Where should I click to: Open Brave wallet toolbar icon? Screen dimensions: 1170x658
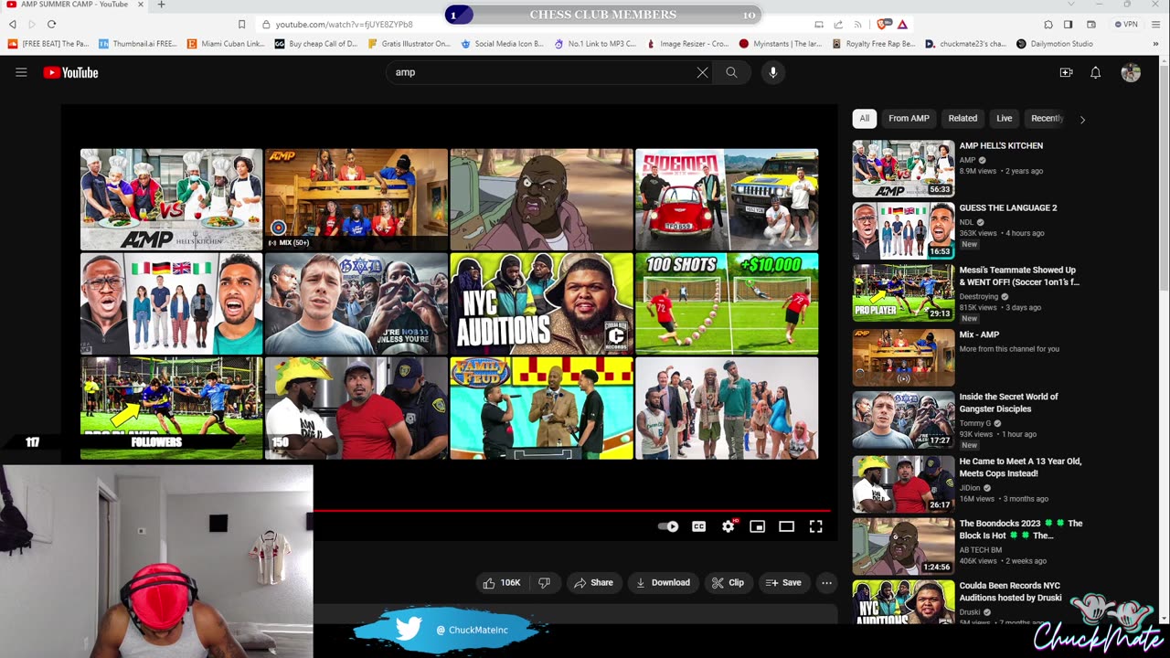1091,25
